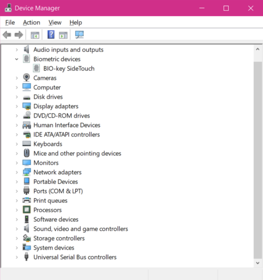Screen dimensions: 263x280
Task: Click the Cameras webcam icon
Action: [x=26, y=78]
